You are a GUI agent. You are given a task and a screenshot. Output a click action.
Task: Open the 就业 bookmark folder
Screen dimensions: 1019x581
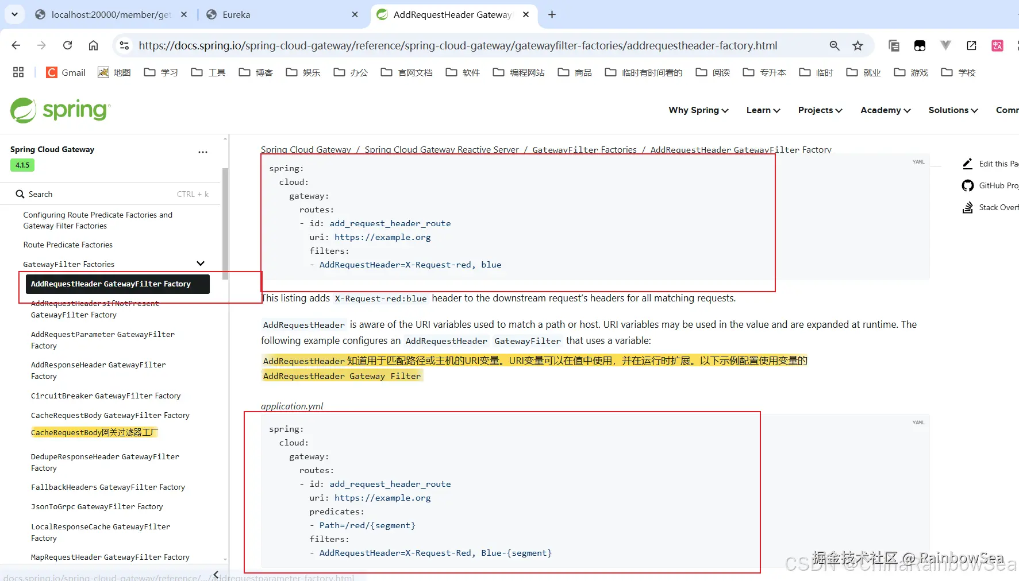[864, 72]
